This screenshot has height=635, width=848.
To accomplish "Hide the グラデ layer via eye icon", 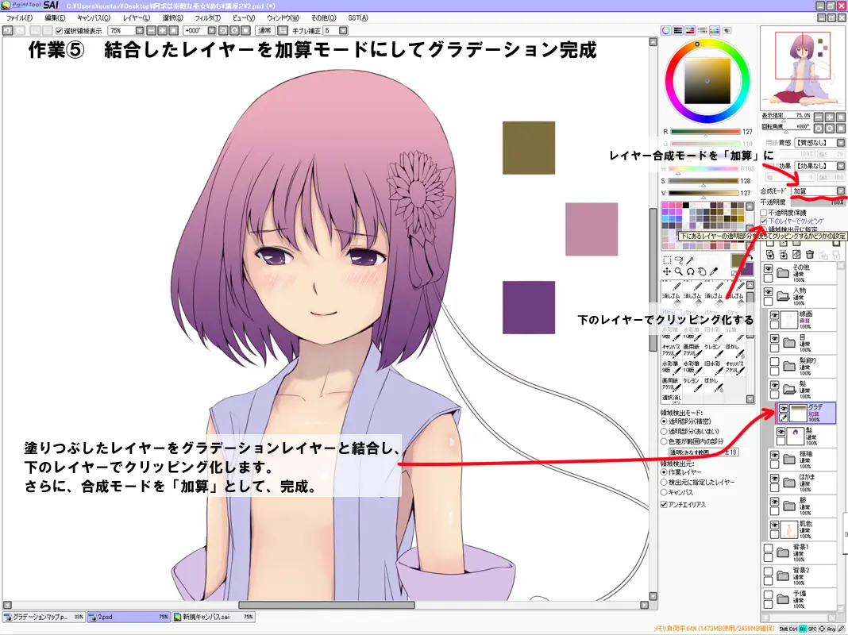I will (x=783, y=408).
